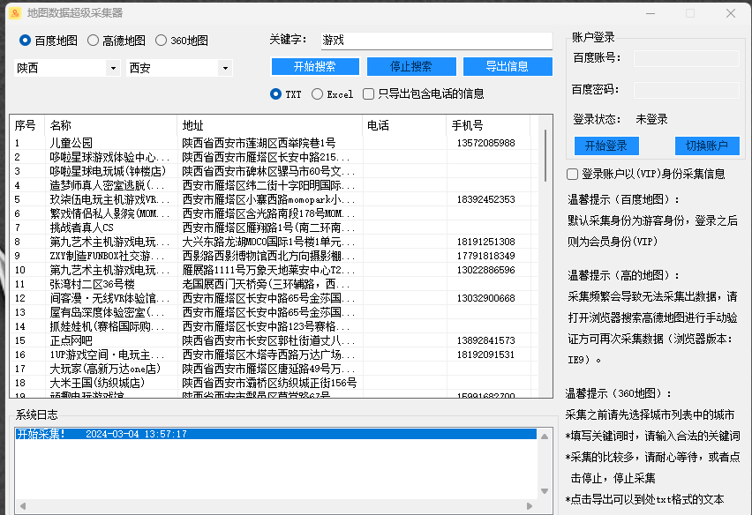Click the 停止搜索 button
The width and height of the screenshot is (752, 515).
click(399, 67)
